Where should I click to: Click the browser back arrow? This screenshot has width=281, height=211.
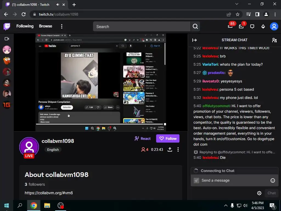pyautogui.click(x=6, y=14)
